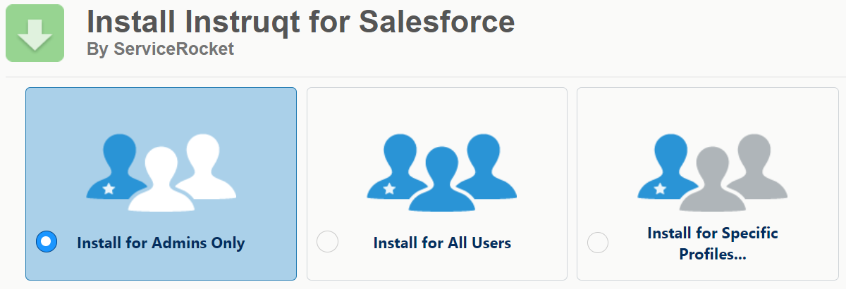Click the All Users blue group icon
The height and width of the screenshot is (289, 846).
coord(441,172)
